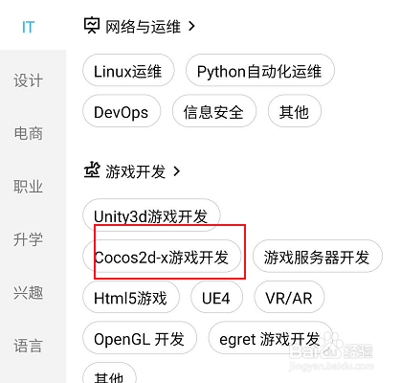Tap the OpenGL 开发 tag
Screen dimensions: 401x383
click(x=140, y=338)
